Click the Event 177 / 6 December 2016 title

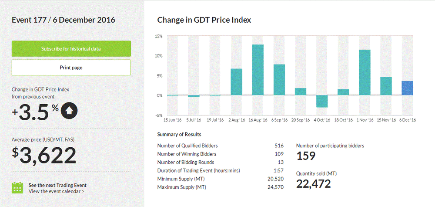click(63, 20)
